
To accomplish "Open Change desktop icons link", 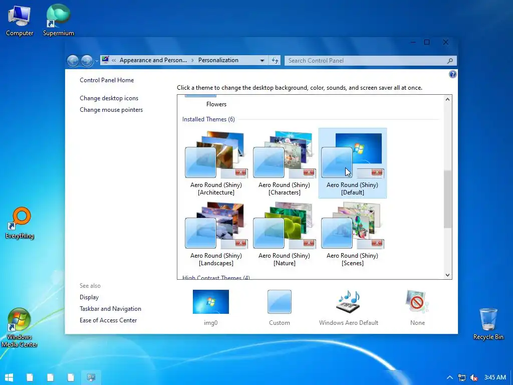I will (109, 98).
